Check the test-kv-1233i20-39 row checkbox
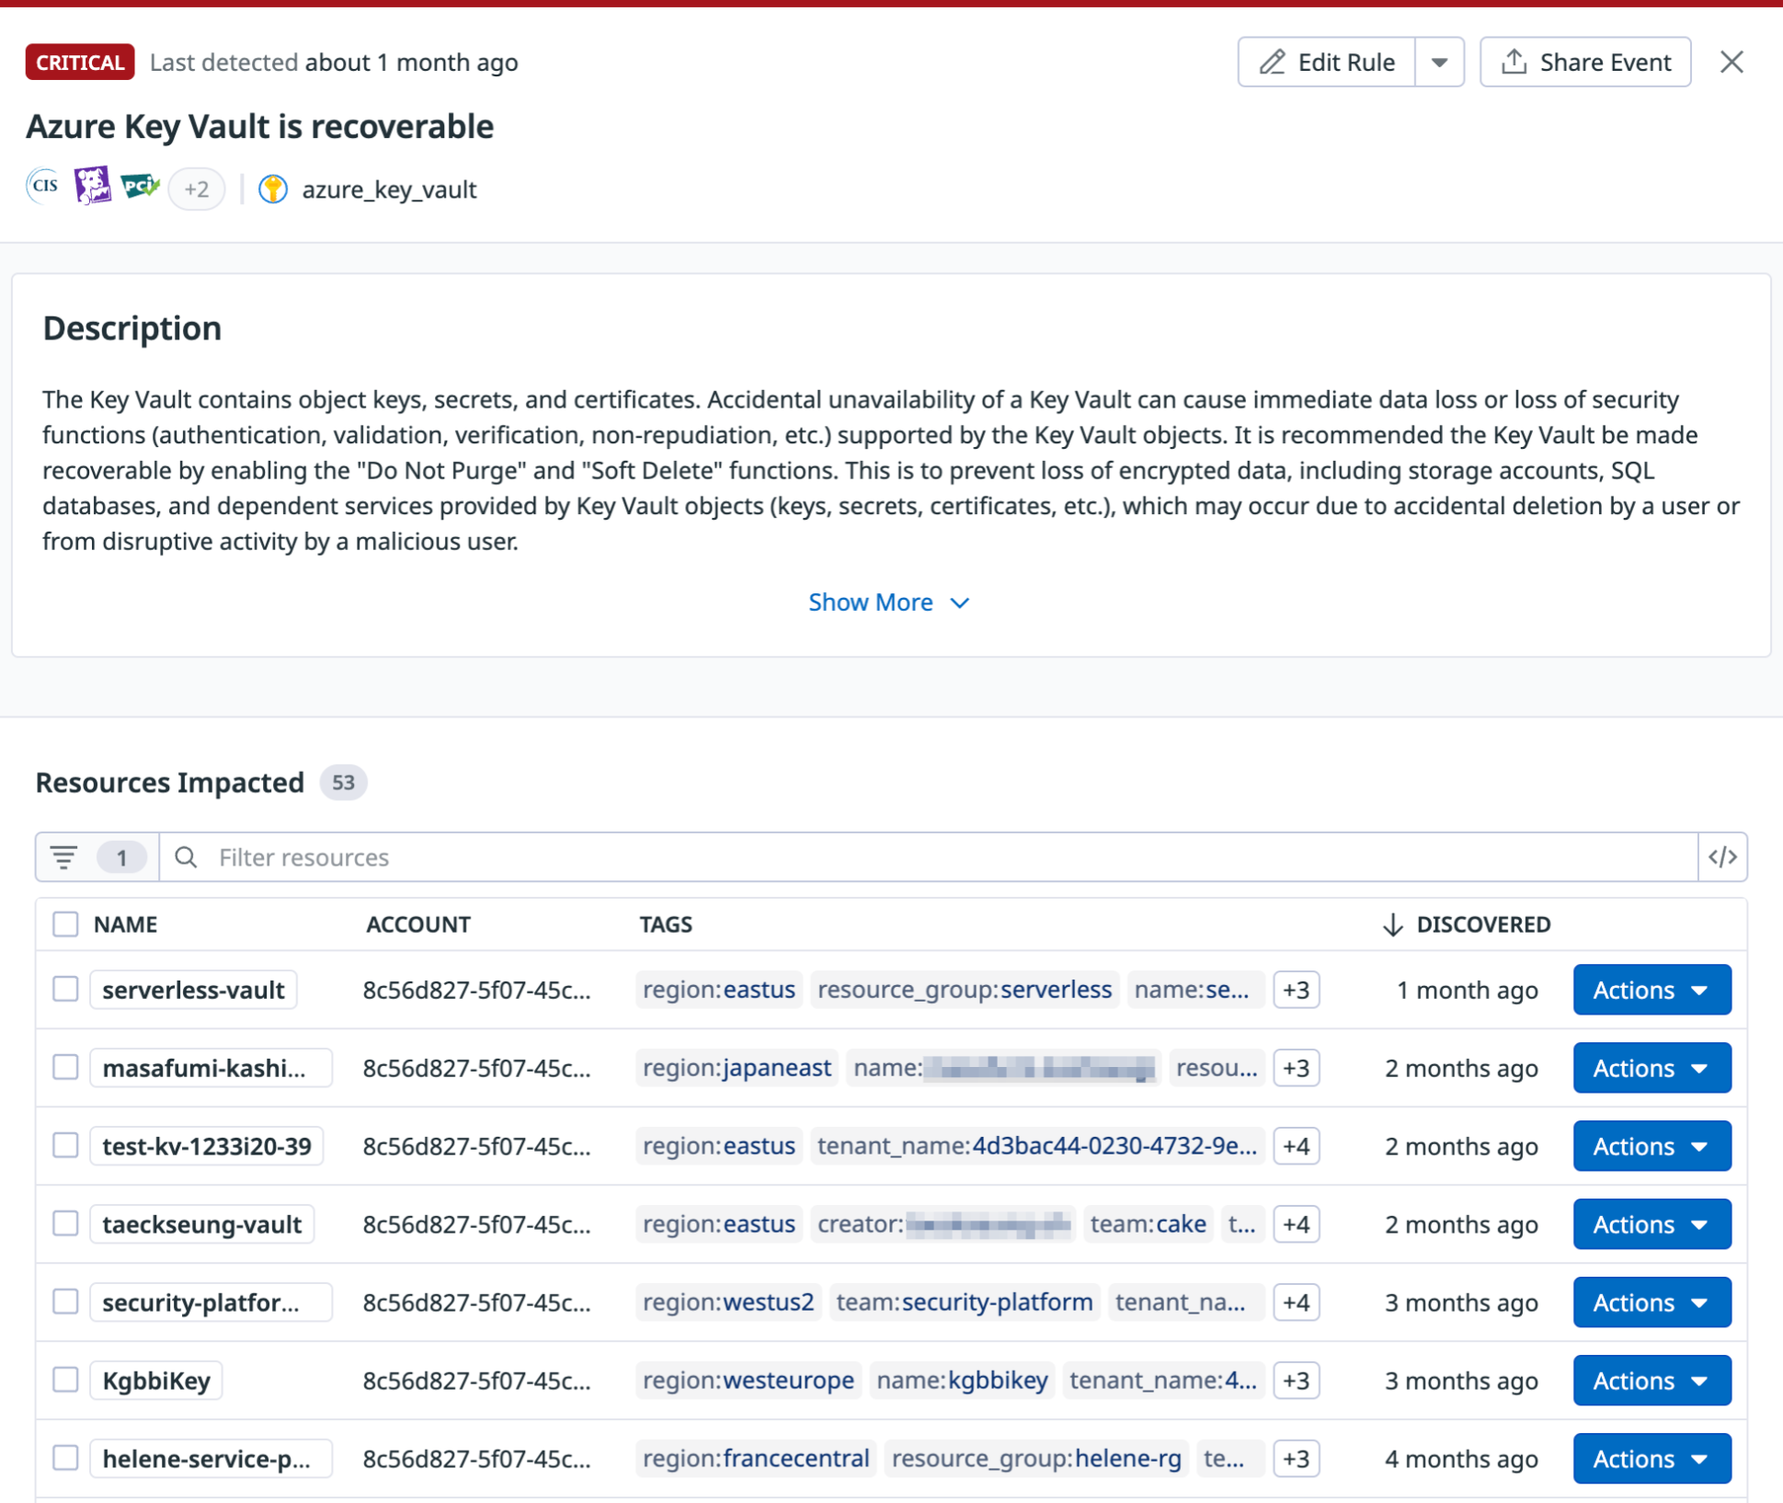 click(65, 1145)
